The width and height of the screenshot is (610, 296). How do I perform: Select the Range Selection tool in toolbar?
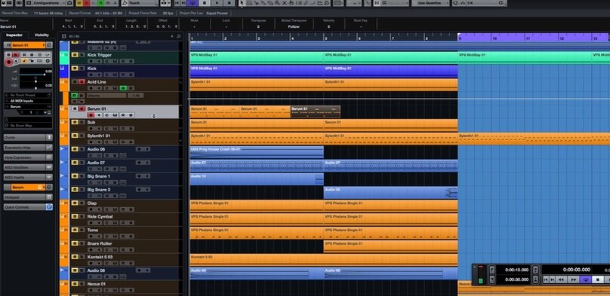click(248, 3)
